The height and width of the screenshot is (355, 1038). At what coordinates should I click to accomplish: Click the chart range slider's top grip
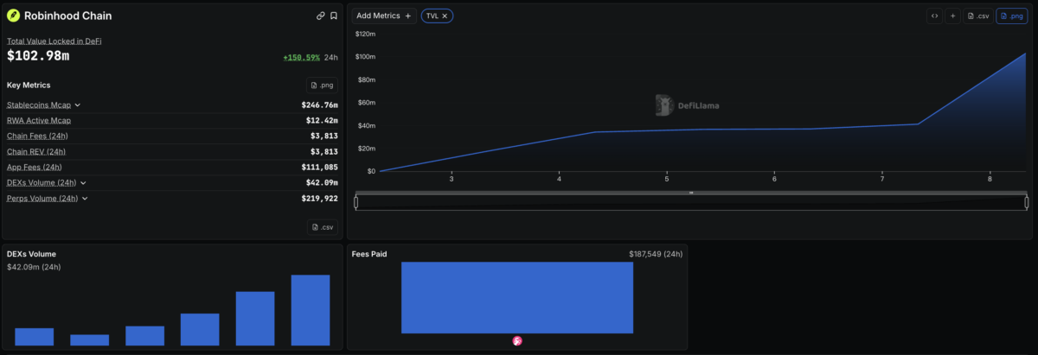point(691,193)
